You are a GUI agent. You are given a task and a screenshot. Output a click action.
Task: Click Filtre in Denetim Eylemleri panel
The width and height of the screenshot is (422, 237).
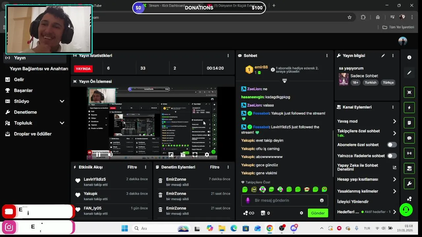tap(215, 167)
